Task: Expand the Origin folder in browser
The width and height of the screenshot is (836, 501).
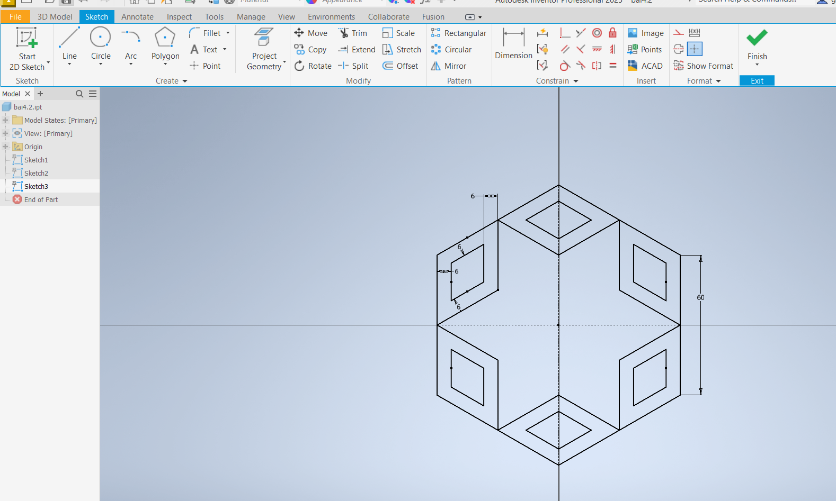Action: [x=5, y=147]
